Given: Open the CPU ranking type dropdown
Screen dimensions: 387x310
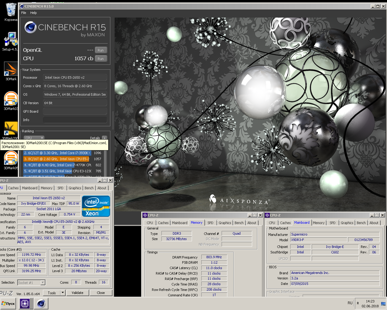Looking at the screenshot, I should [x=34, y=138].
